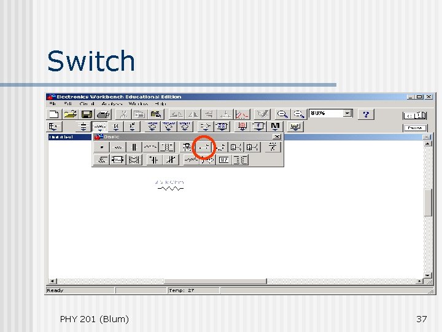This screenshot has width=442, height=332.
Task: Open the Digital ICs parts bin
Action: click(185, 127)
